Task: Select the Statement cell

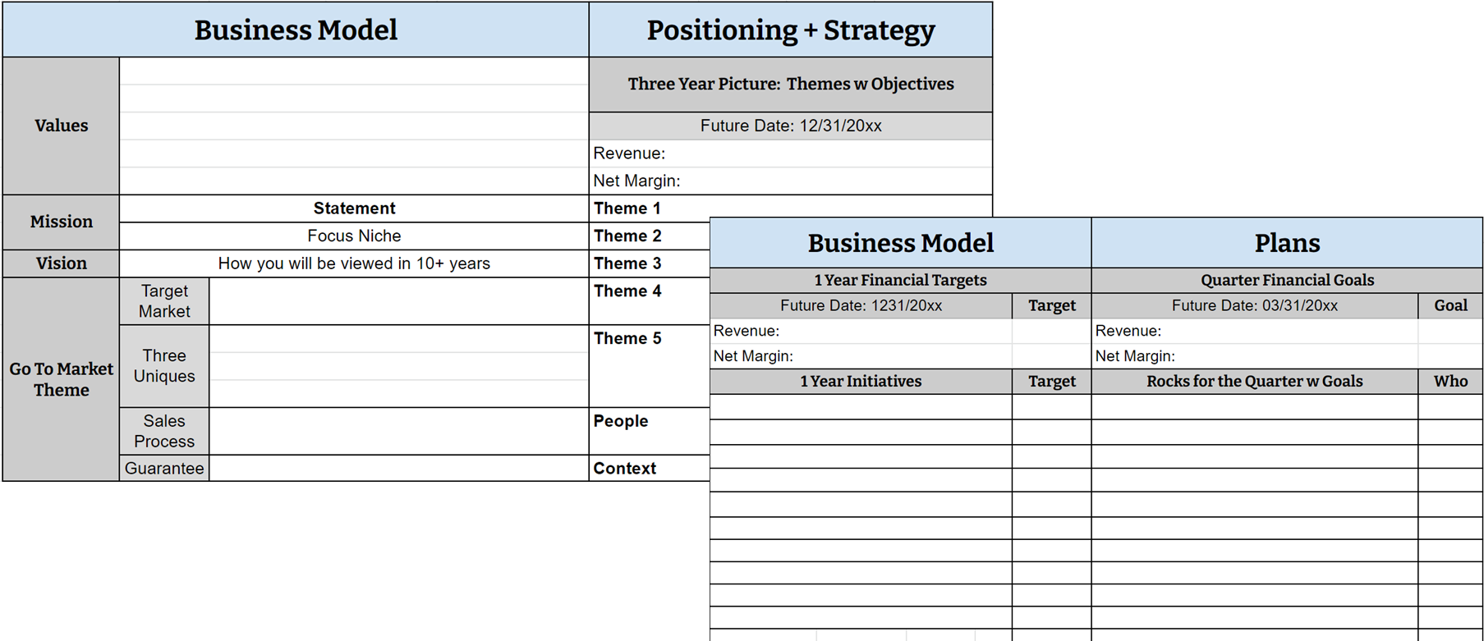Action: point(354,208)
